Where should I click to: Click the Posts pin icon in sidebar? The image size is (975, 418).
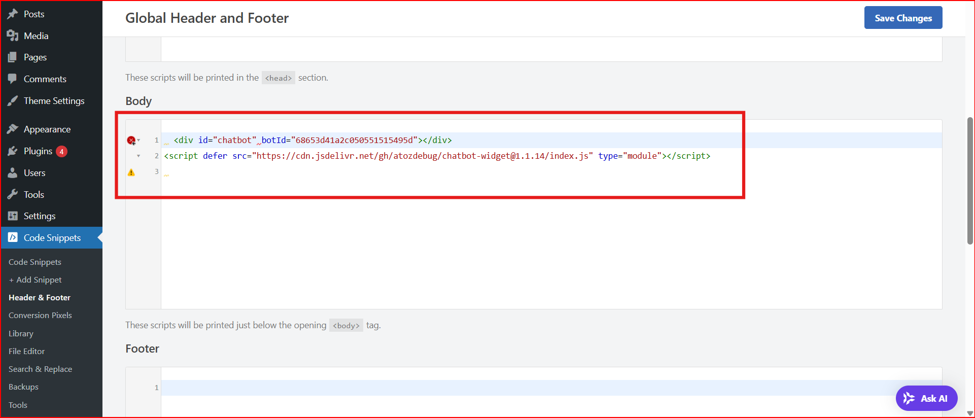[x=13, y=14]
